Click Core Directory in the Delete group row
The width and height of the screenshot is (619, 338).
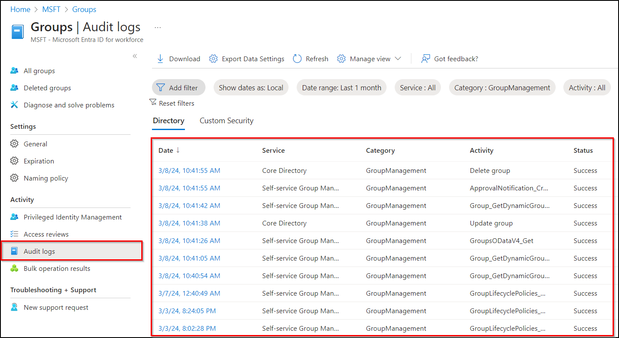pos(284,170)
